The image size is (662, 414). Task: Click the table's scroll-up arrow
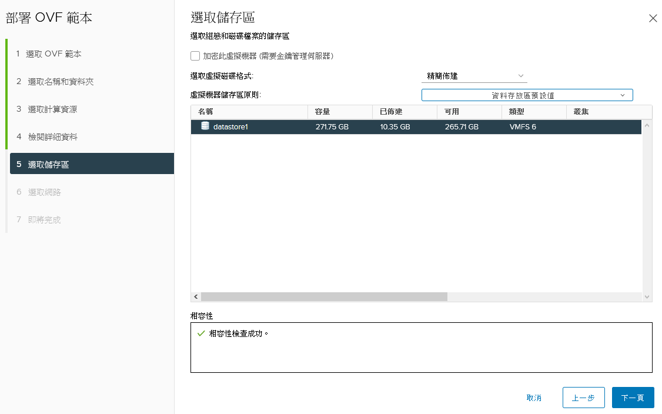pyautogui.click(x=647, y=125)
